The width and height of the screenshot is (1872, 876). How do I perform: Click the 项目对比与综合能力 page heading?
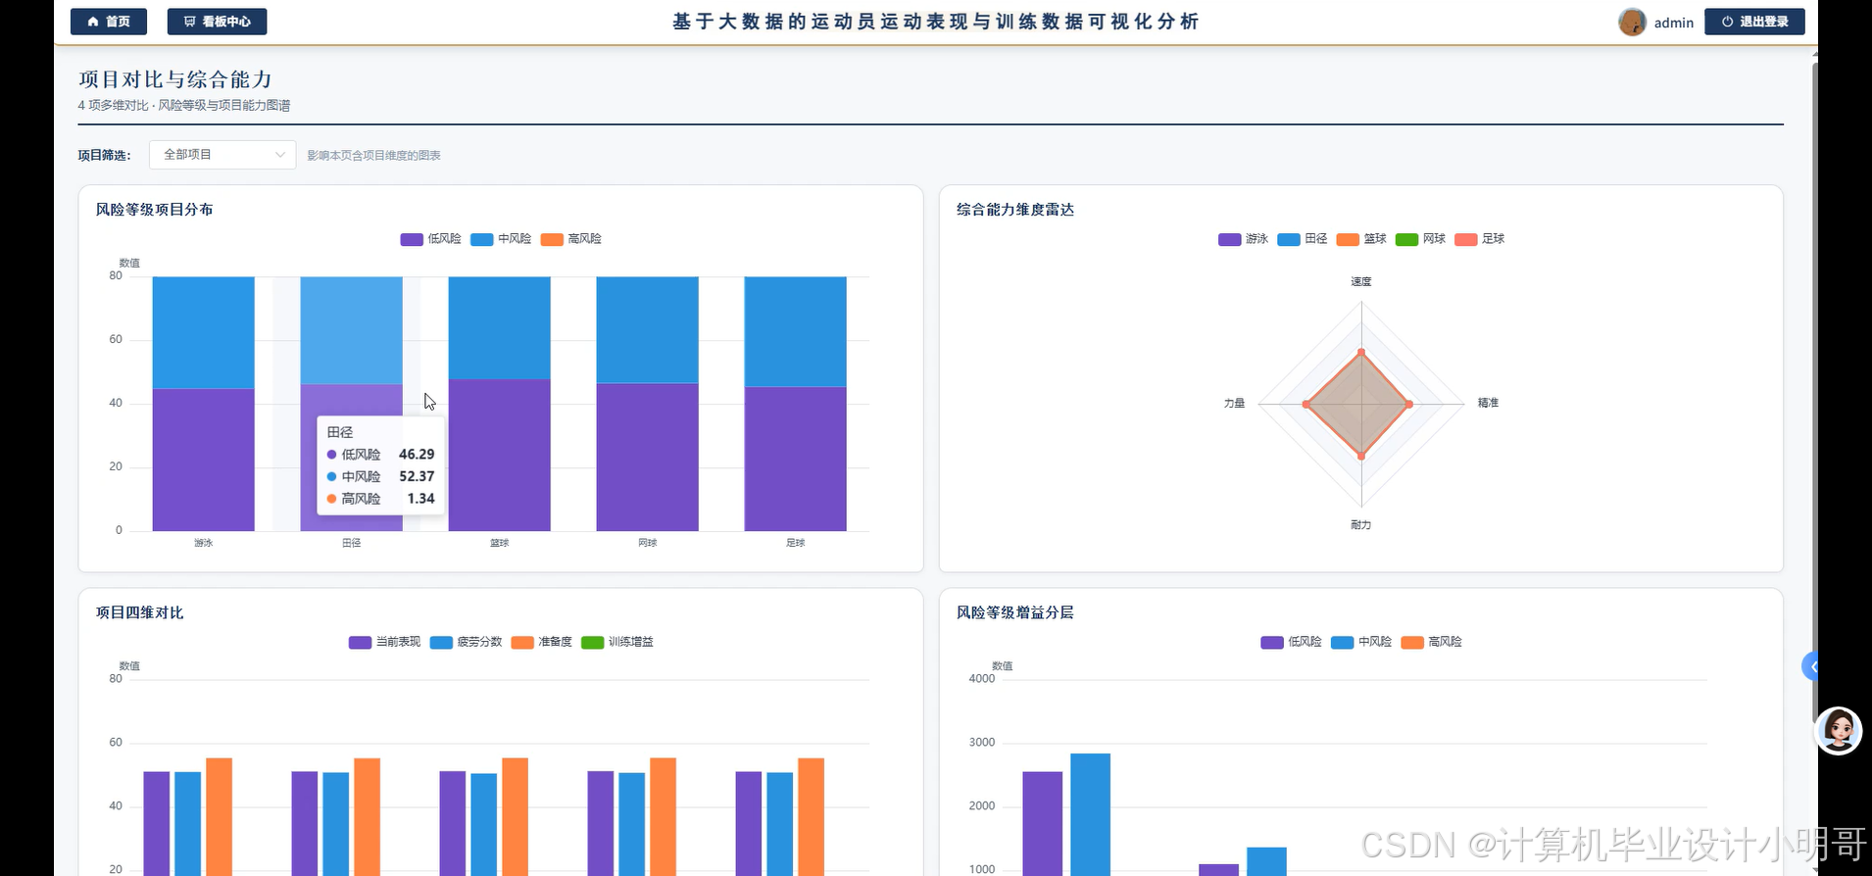[175, 79]
